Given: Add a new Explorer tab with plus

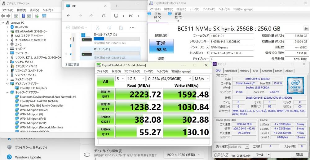Looking at the screenshot, I should coord(116,6).
